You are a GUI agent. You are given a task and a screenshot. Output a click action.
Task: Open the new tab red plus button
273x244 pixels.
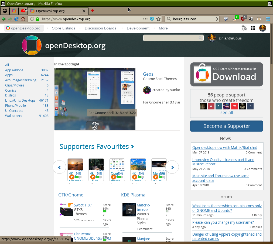tap(93, 11)
